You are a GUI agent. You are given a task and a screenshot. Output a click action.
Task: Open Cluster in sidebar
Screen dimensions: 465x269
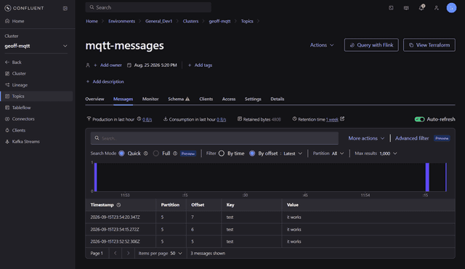click(x=15, y=73)
